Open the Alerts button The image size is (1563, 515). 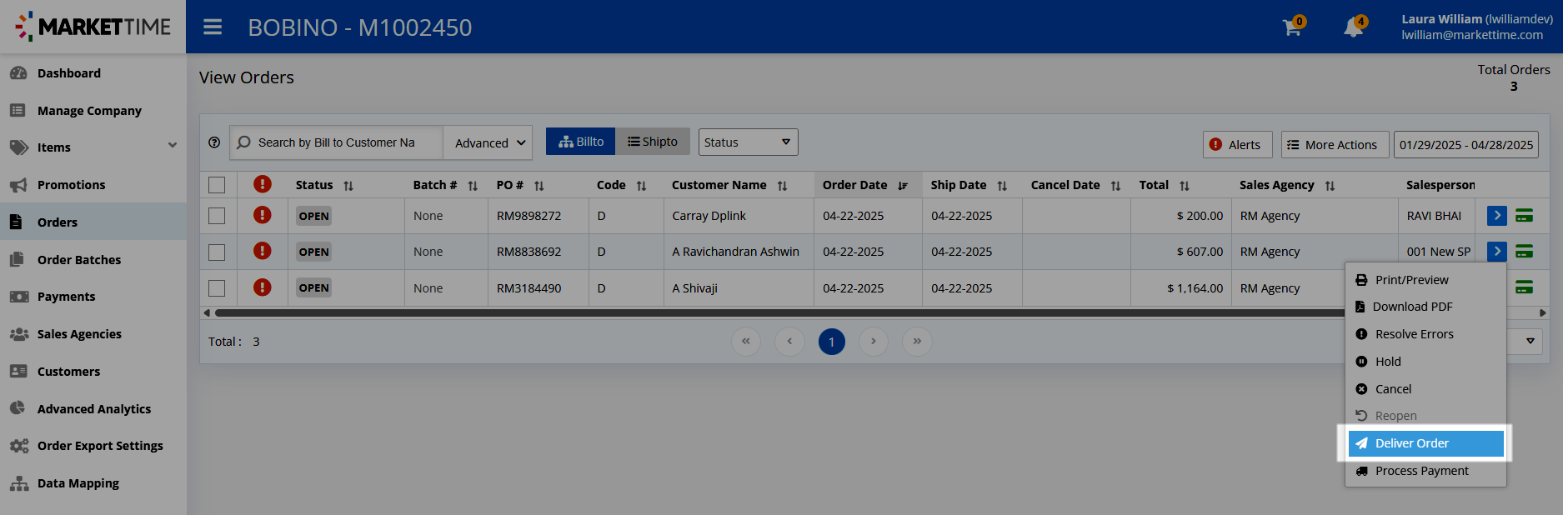click(1237, 144)
